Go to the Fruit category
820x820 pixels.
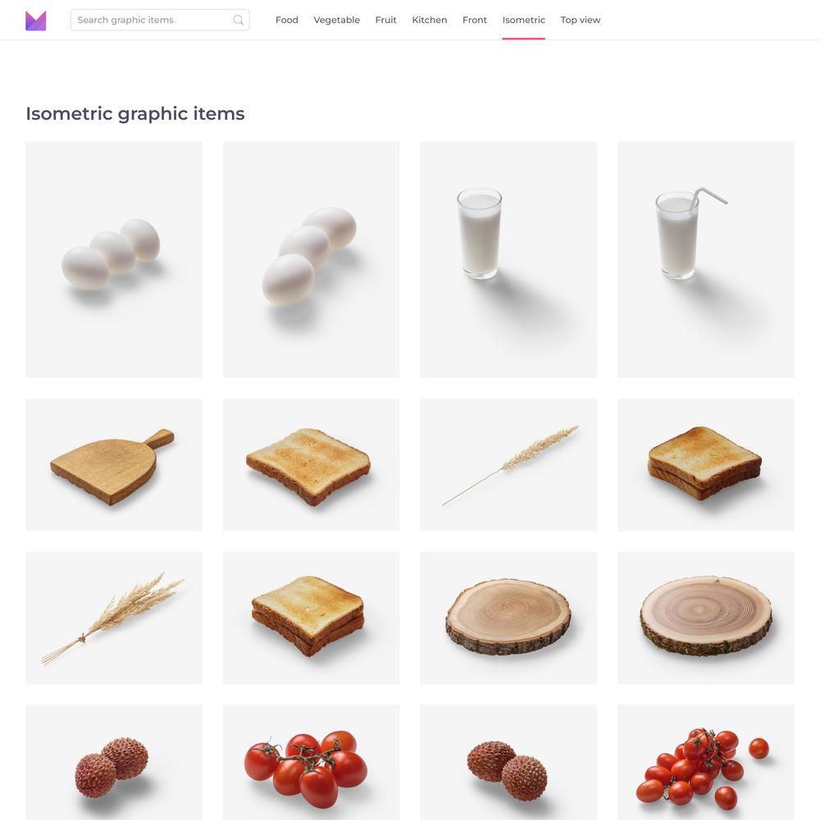point(386,20)
